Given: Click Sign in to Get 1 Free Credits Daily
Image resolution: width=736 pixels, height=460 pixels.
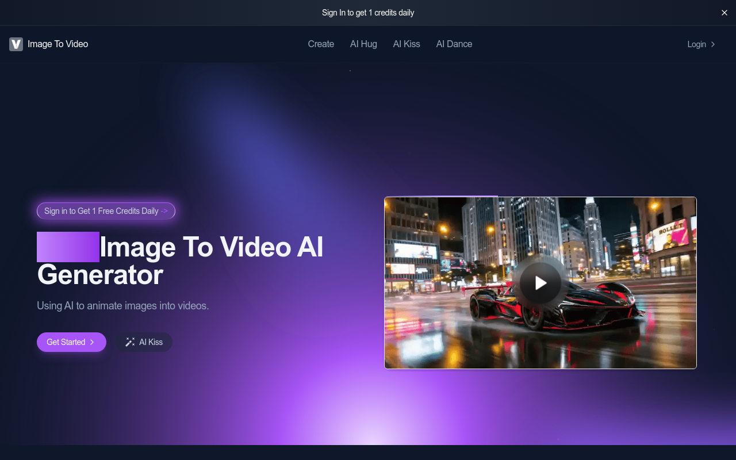Looking at the screenshot, I should click(106, 211).
